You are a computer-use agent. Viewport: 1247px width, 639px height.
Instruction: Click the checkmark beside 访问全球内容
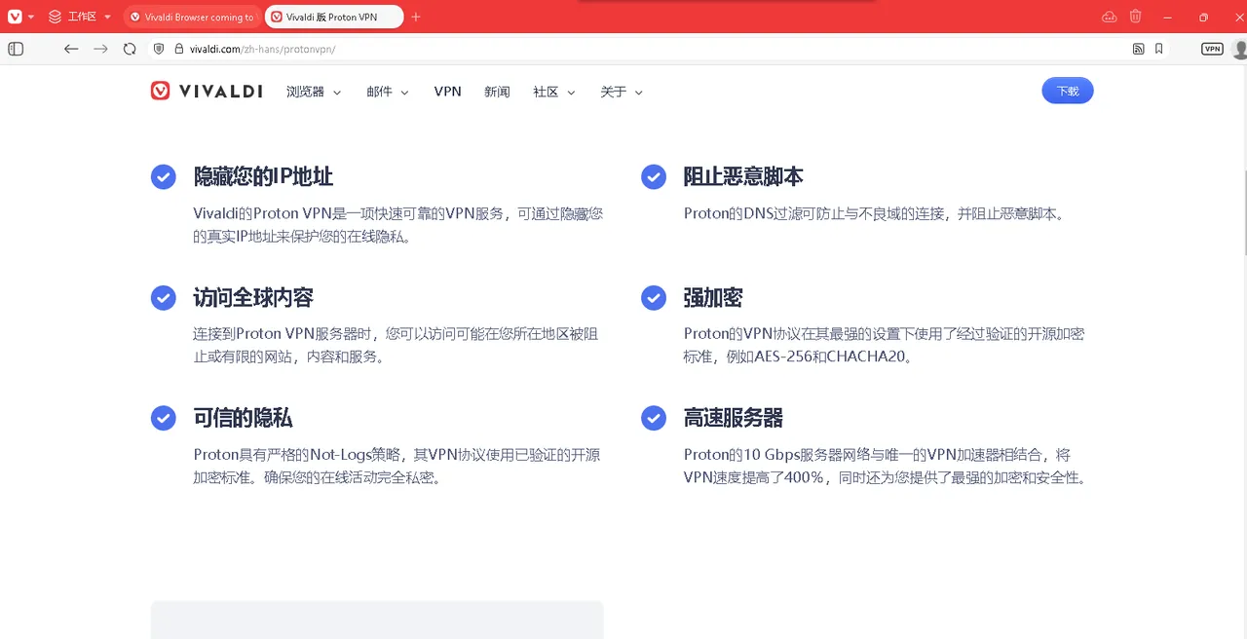click(x=163, y=298)
